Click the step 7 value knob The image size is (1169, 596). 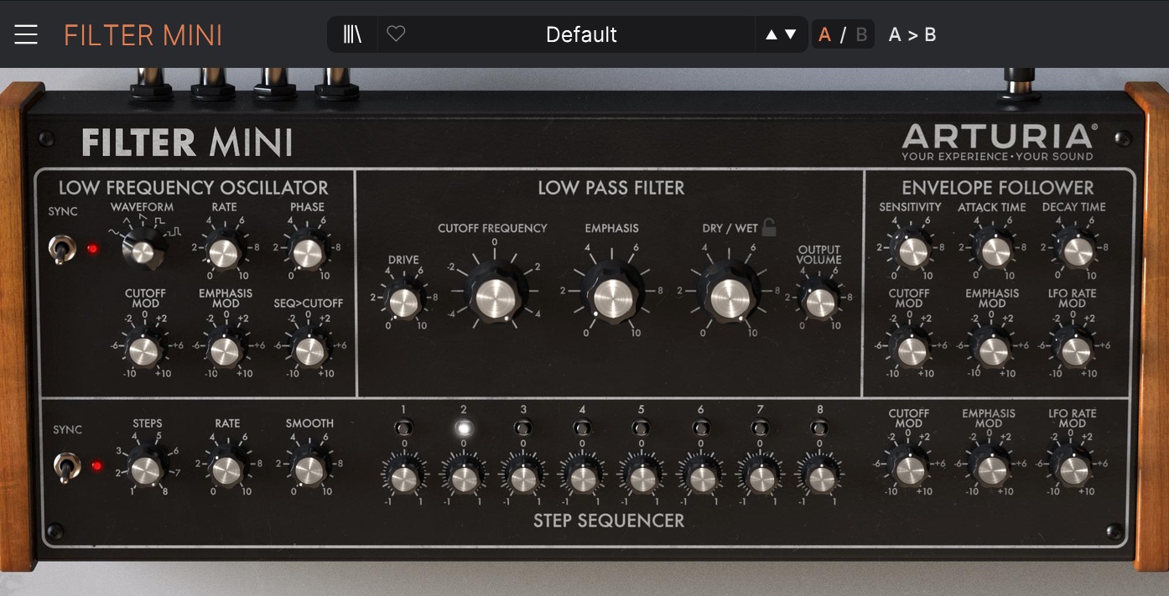tap(761, 478)
